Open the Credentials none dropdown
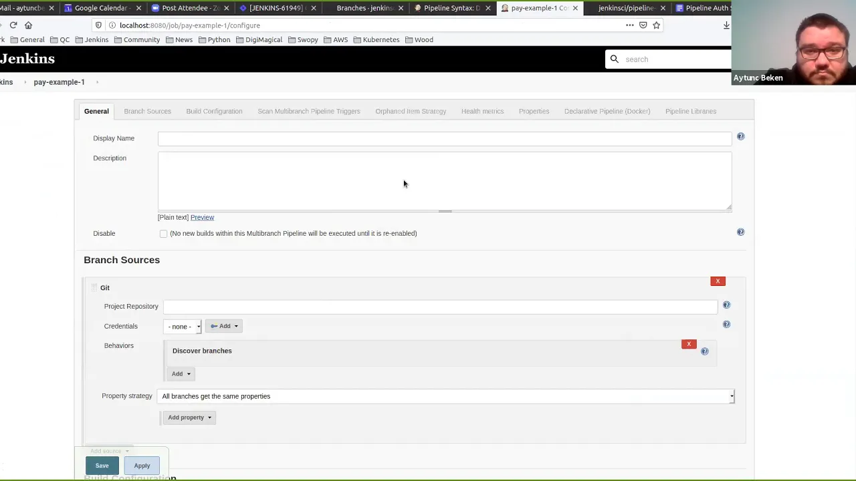Screen dimensions: 856x481 point(183,327)
